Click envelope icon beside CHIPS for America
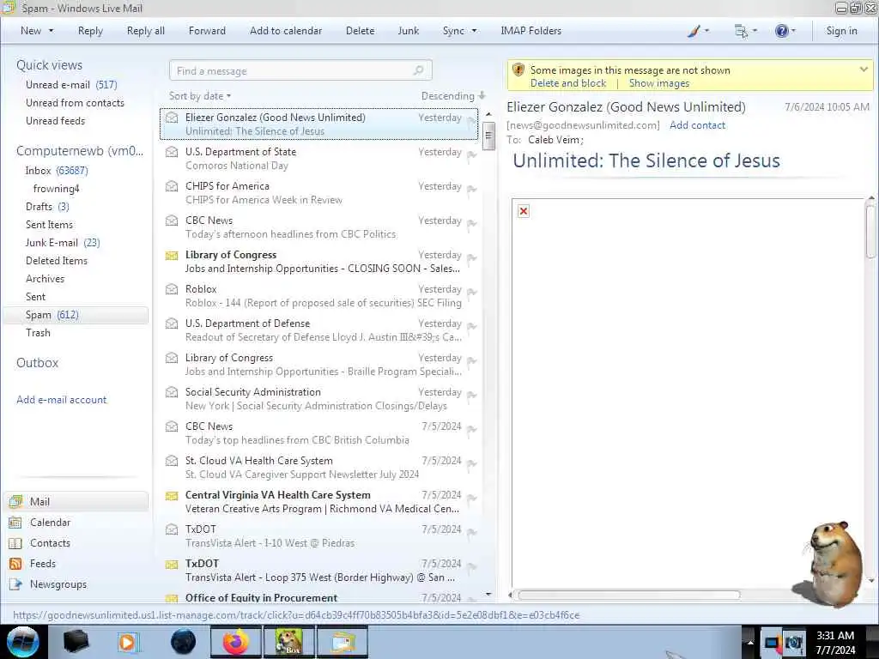This screenshot has height=659, width=879. 172,186
